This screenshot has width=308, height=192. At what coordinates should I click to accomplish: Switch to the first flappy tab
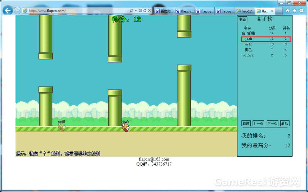[184, 11]
